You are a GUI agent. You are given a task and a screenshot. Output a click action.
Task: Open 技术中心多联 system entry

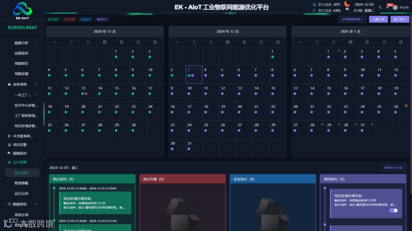pos(26,105)
